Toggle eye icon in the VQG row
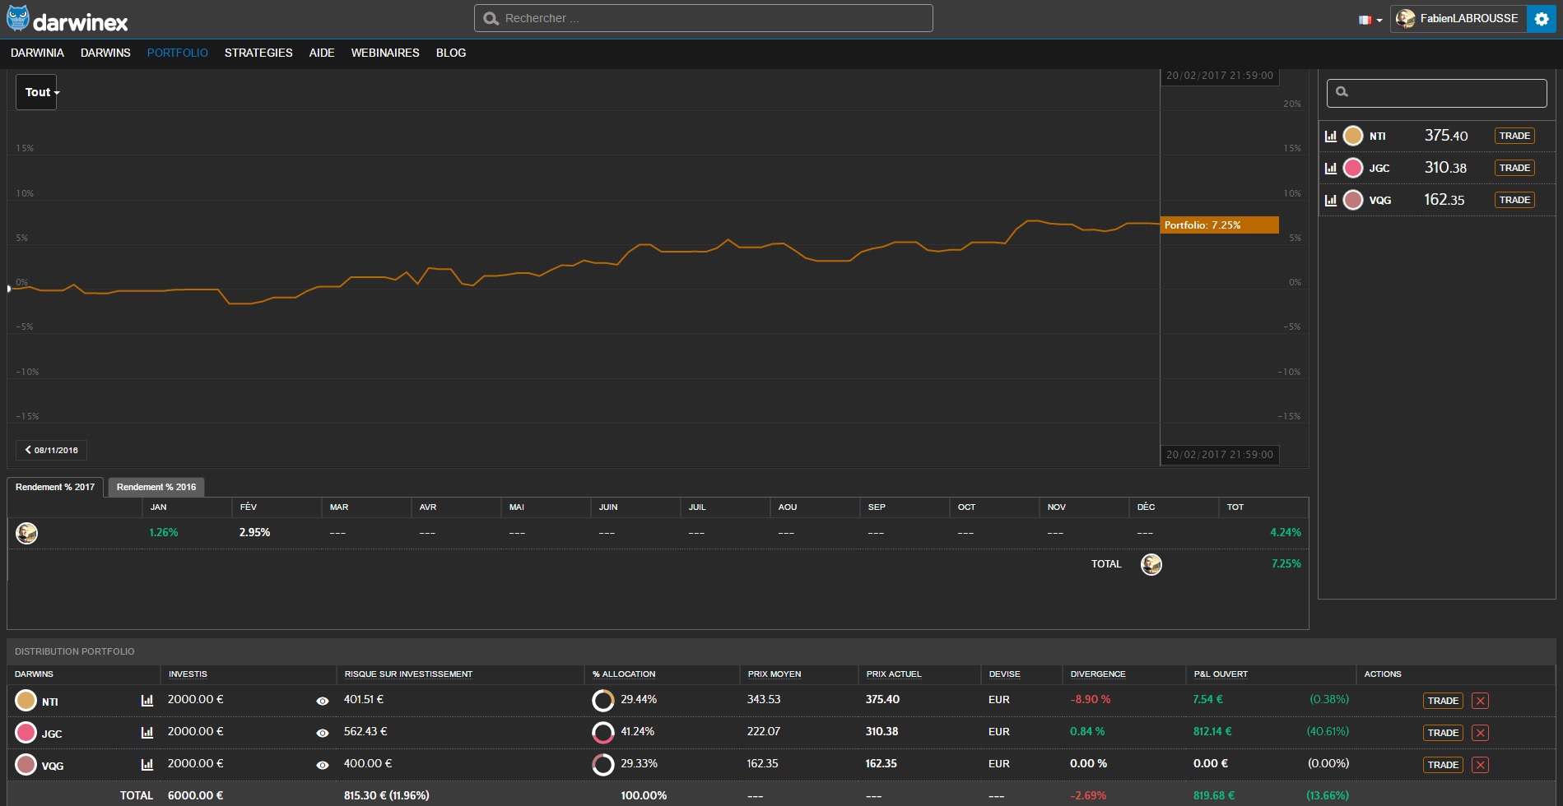Viewport: 1563px width, 806px height. [323, 765]
